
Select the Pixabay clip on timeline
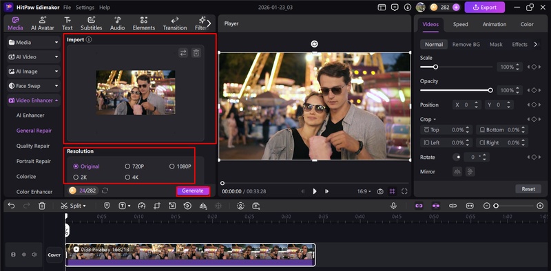[190, 255]
